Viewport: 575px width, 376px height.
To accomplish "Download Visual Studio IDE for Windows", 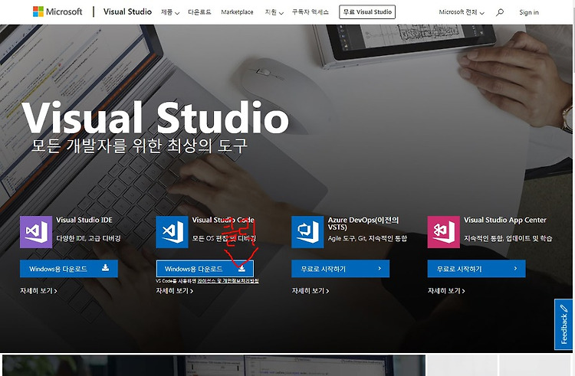I will pyautogui.click(x=69, y=269).
